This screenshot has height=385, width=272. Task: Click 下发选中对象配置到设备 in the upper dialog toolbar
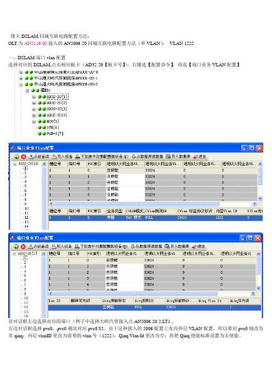[x=101, y=156]
